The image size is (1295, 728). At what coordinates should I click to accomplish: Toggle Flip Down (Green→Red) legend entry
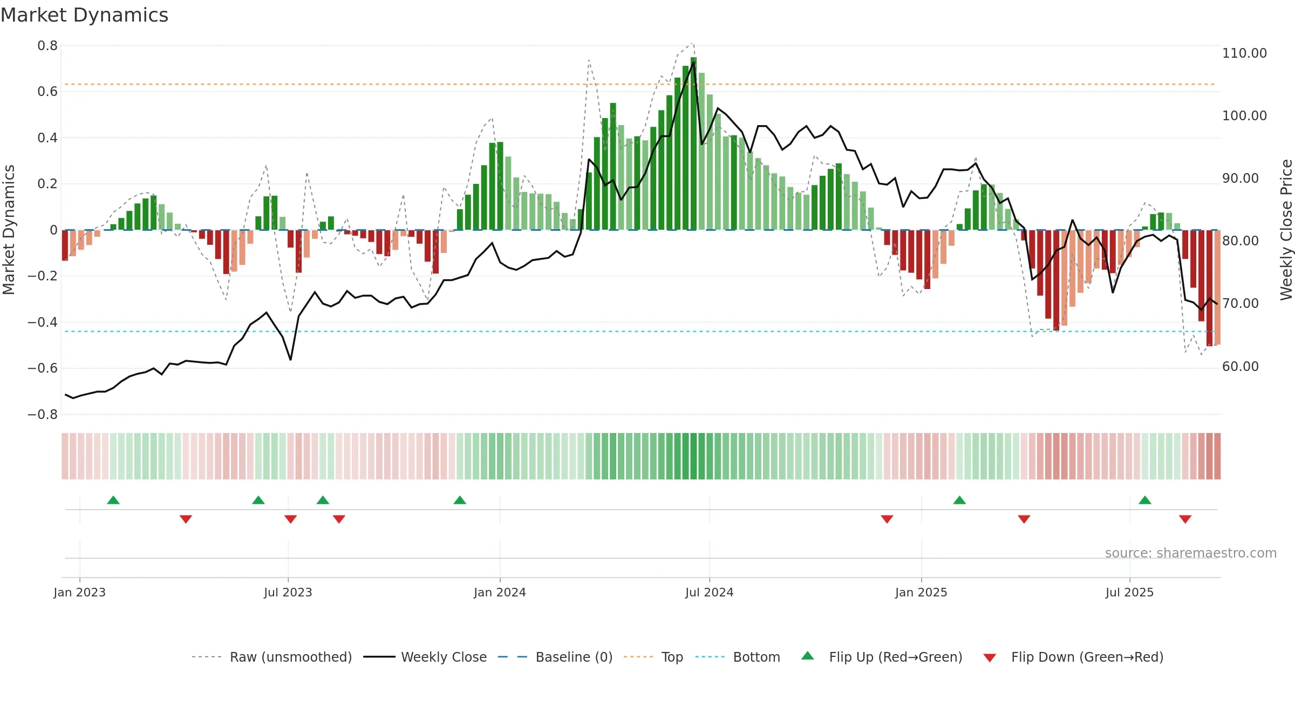(x=1073, y=657)
